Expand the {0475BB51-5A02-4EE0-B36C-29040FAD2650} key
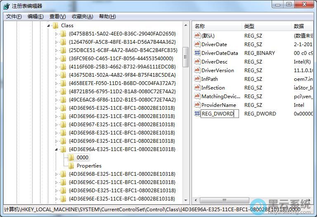 coord(57,34)
